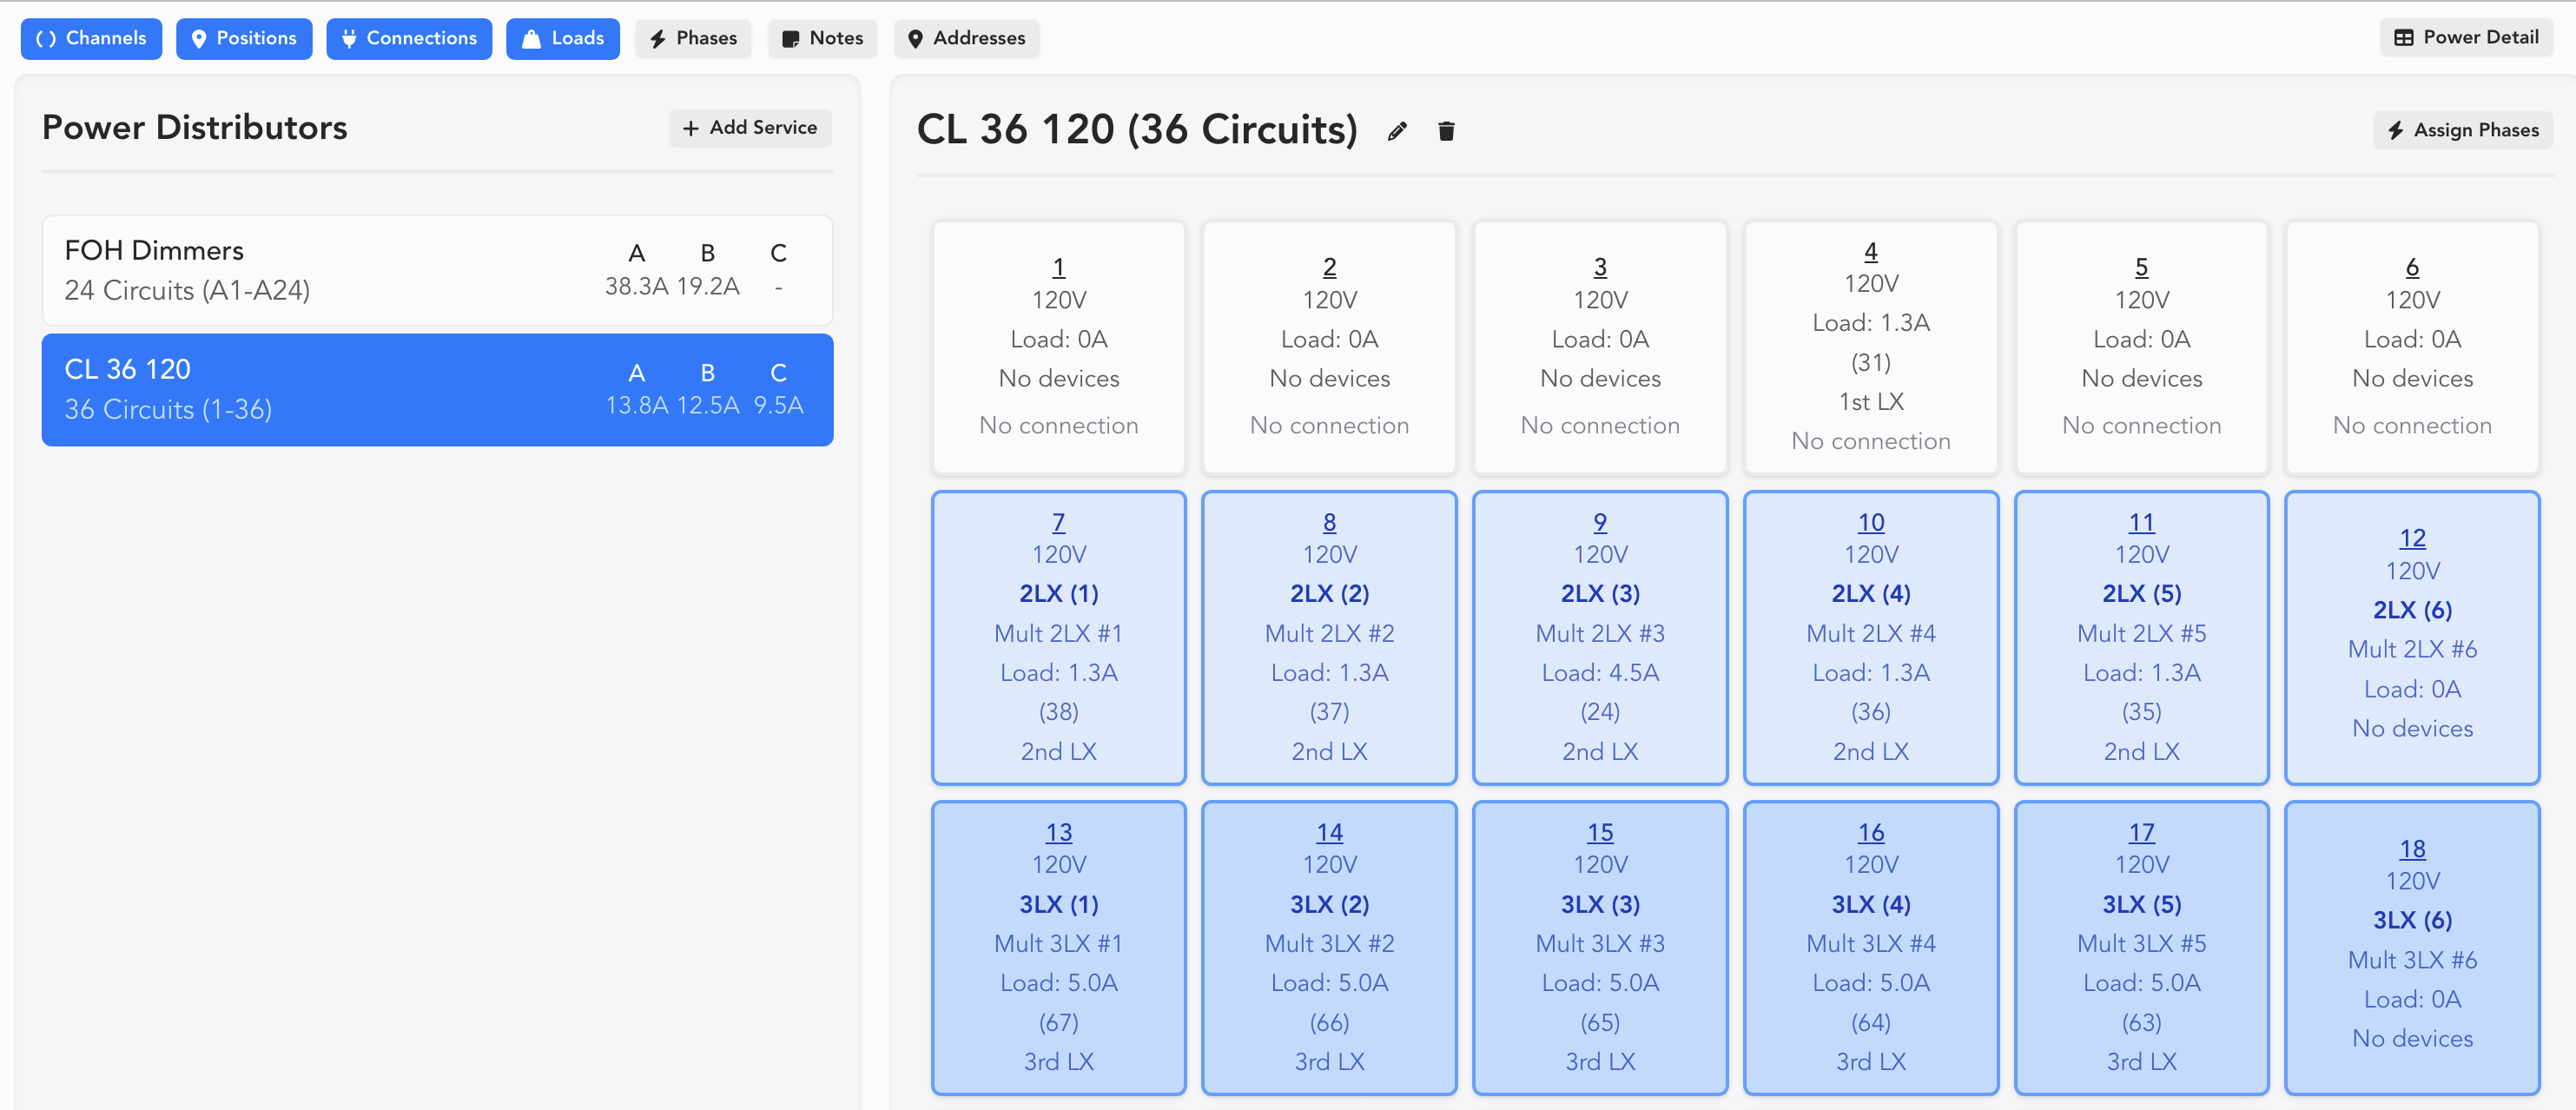Toggle the Connections display filter
This screenshot has width=2576, height=1110.
[409, 38]
